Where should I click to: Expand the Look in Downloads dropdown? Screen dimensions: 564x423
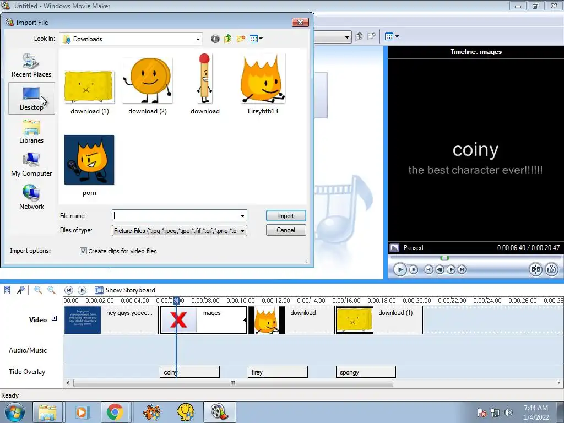(198, 39)
